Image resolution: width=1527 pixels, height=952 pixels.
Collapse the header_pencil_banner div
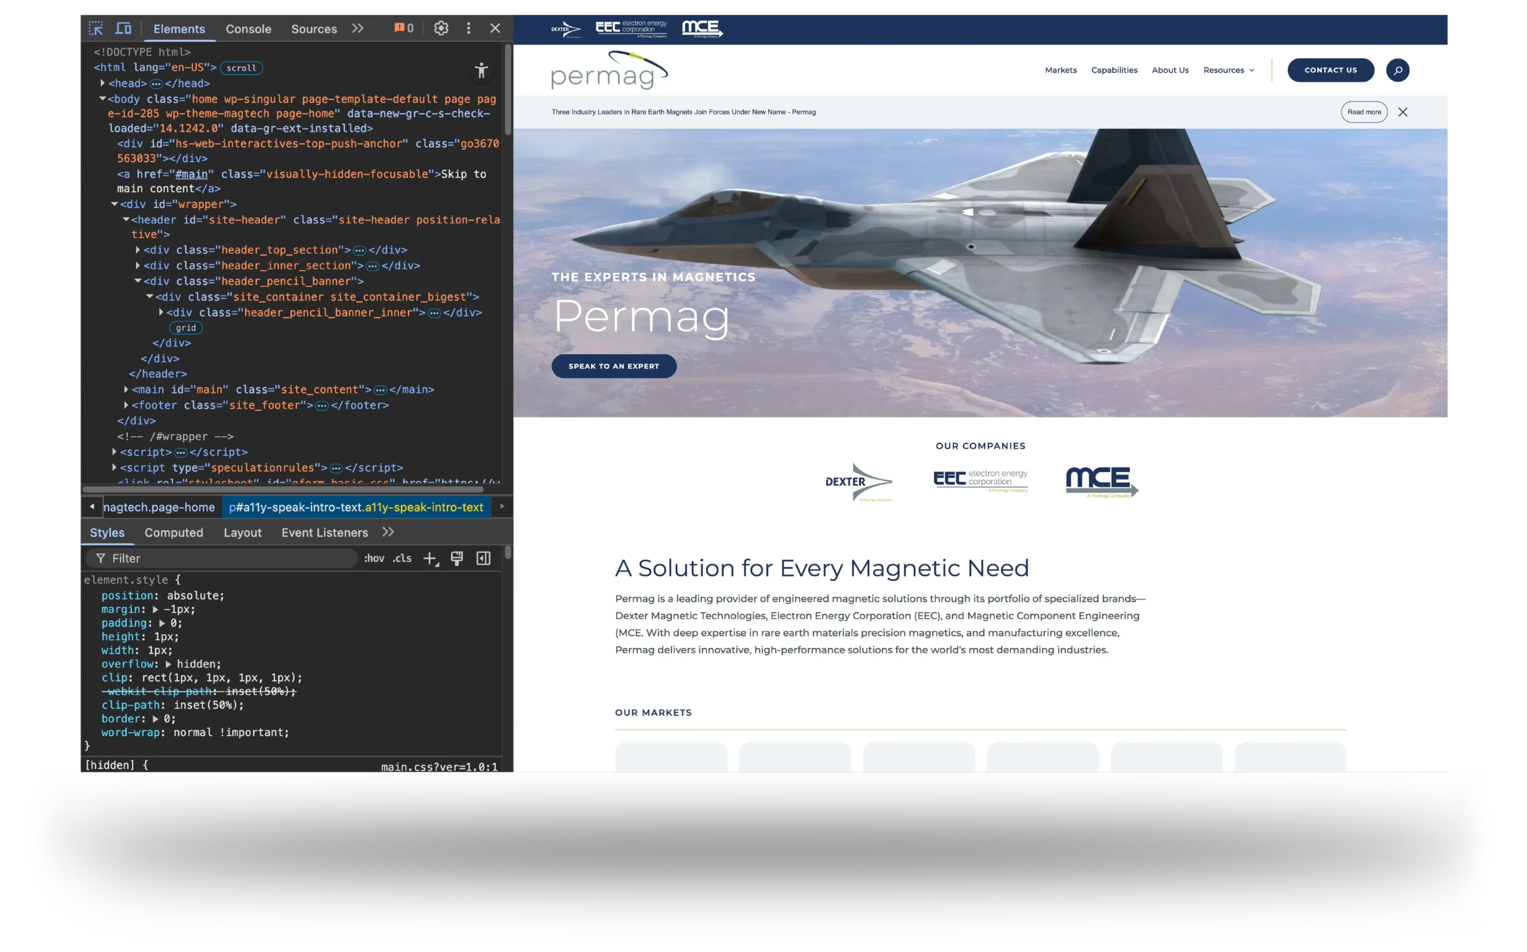coord(138,281)
